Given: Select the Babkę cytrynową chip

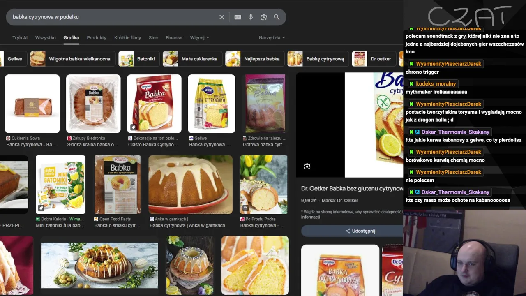Looking at the screenshot, I should pyautogui.click(x=318, y=59).
